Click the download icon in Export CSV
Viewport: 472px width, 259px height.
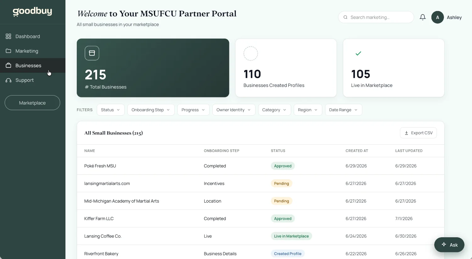pos(406,133)
